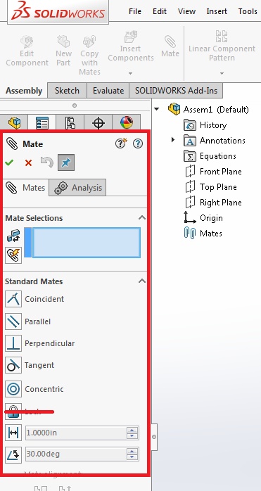Viewport: 261px width, 491px height.
Task: Collapse the Standard Mates section
Action: point(142,281)
